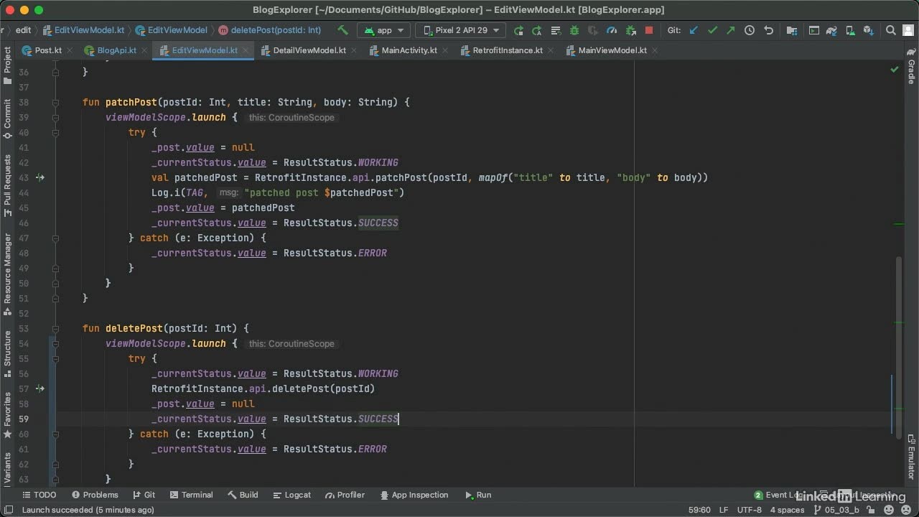Open Project Structure folder icon

click(791, 30)
